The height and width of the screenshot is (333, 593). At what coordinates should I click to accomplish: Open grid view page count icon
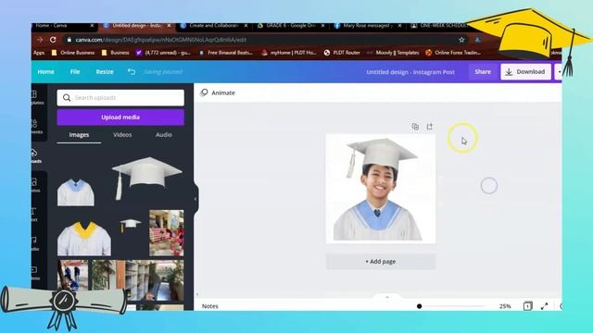click(x=527, y=306)
